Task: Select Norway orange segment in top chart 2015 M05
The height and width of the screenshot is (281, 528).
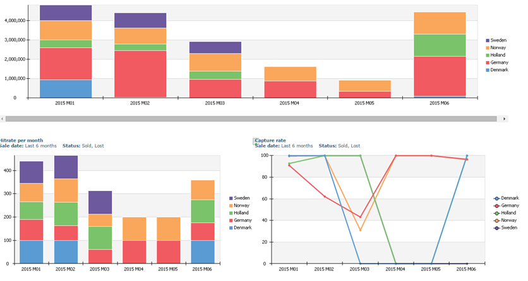Action: (365, 86)
